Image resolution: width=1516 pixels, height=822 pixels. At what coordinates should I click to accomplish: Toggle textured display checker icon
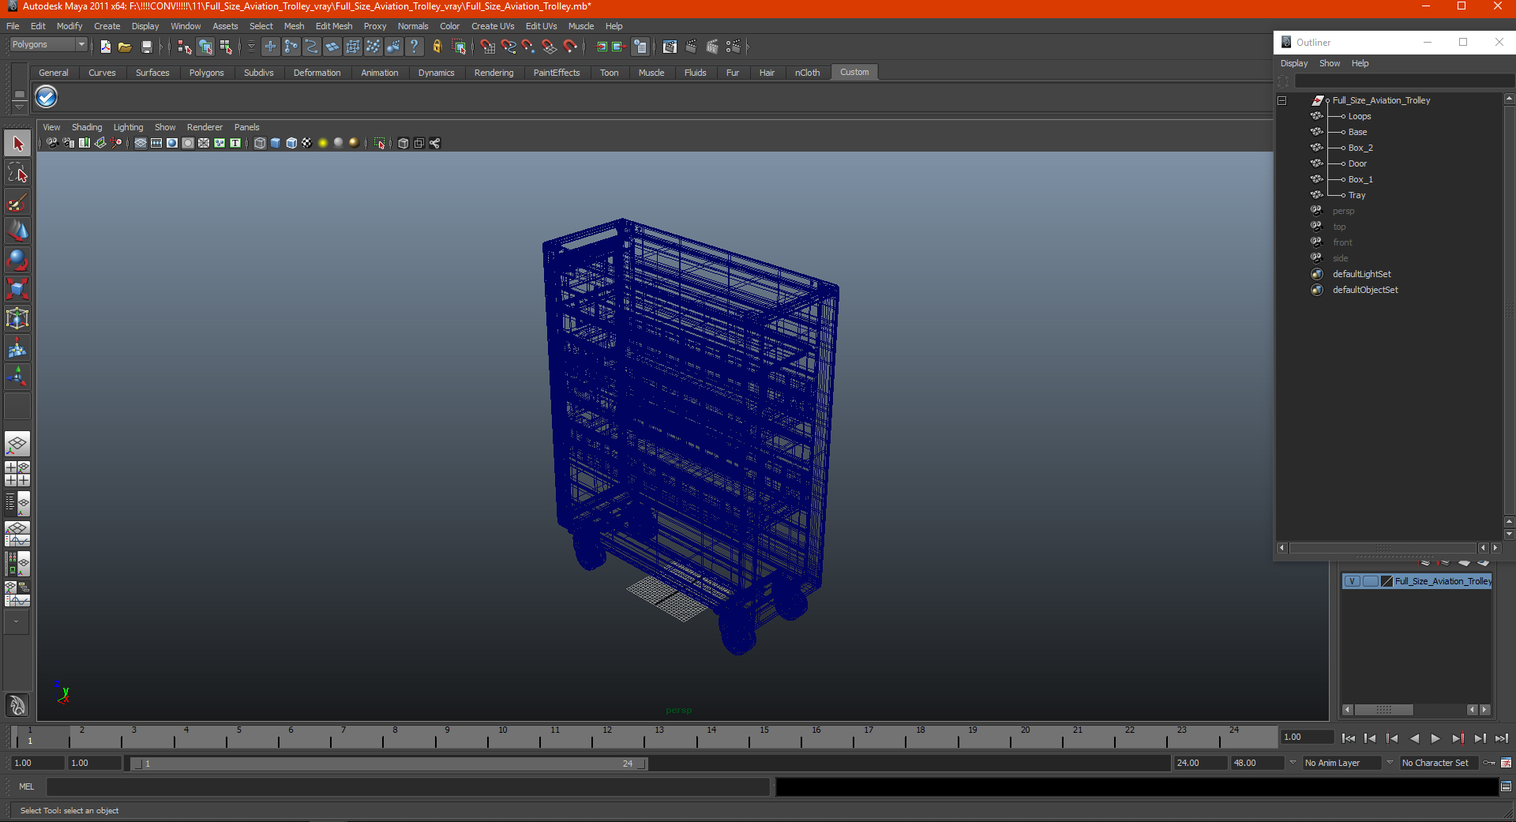[307, 143]
